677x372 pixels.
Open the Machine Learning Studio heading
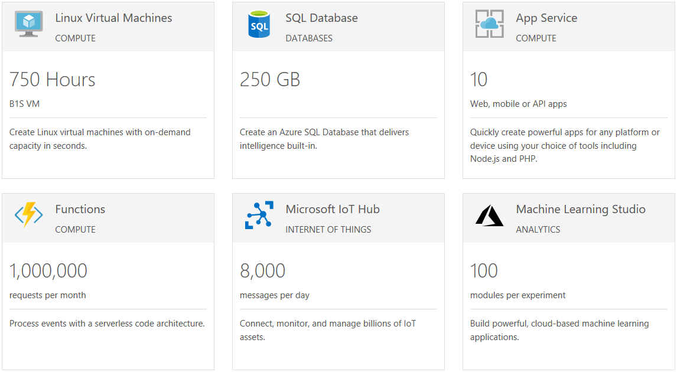(x=580, y=210)
